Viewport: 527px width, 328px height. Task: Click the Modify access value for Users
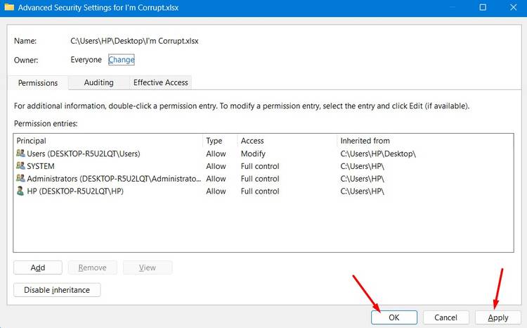pos(253,153)
